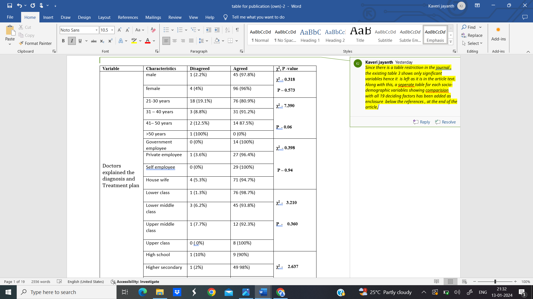Apply Justify text alignment
Image resolution: width=533 pixels, height=299 pixels.
(x=191, y=41)
